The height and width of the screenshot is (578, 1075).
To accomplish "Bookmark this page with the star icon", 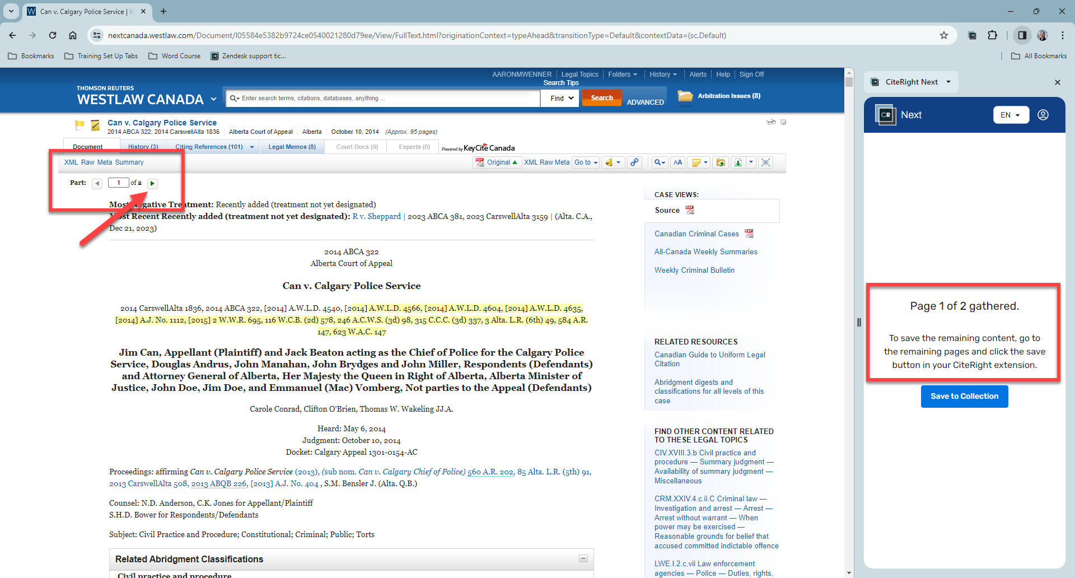I will click(x=944, y=35).
